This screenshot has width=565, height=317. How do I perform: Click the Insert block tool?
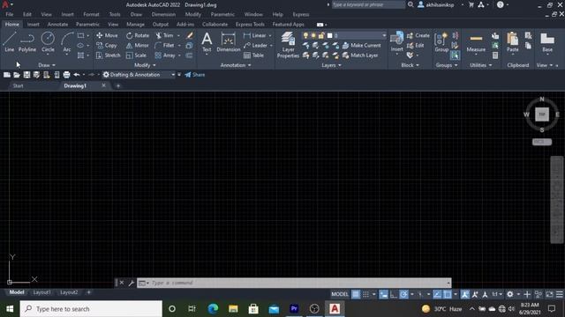click(x=396, y=41)
